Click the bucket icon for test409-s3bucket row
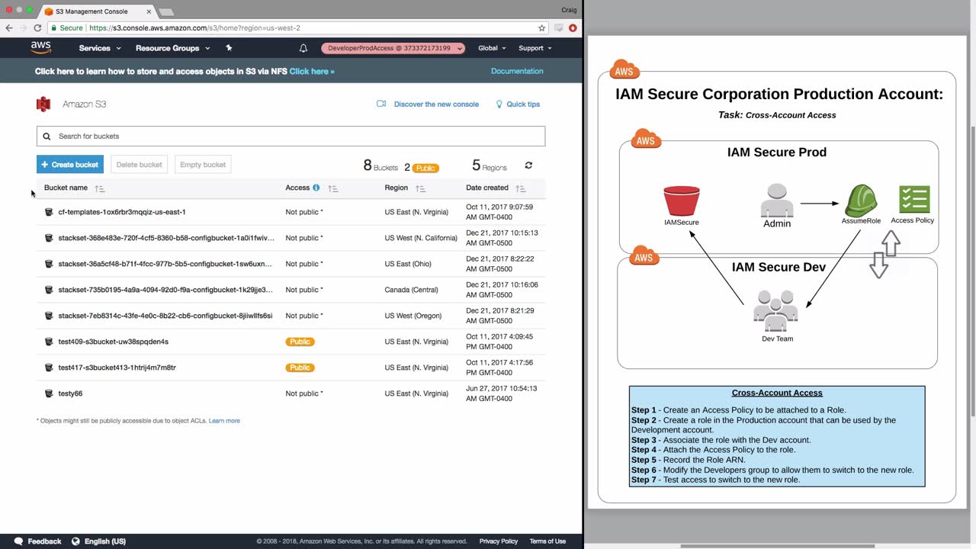Image resolution: width=976 pixels, height=549 pixels. 50,342
